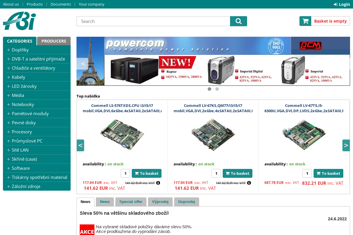The height and width of the screenshot is (235, 353).
Task: Add Commell LV-67T5 to basket
Action: (x=328, y=173)
